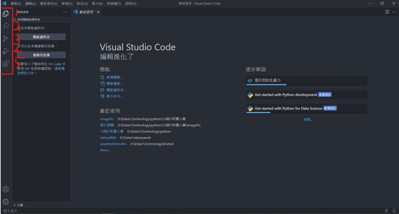Viewport: 399px width, 214px height.
Task: Open the Manage gear icon
Action: [5, 202]
